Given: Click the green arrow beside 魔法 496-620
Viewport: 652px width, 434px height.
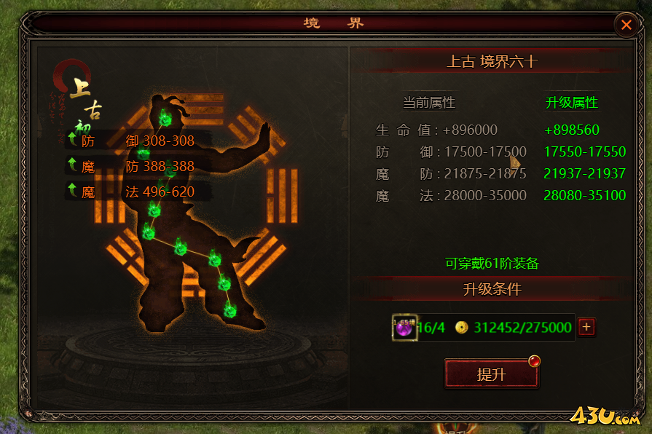Looking at the screenshot, I should pos(72,190).
